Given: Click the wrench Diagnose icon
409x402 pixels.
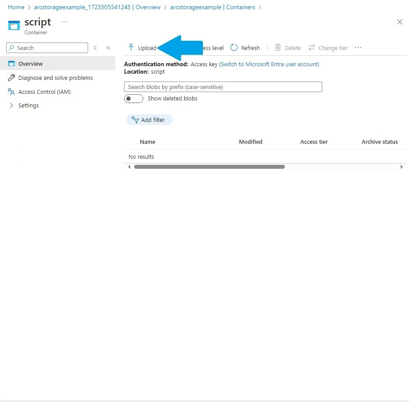Looking at the screenshot, I should coord(11,78).
